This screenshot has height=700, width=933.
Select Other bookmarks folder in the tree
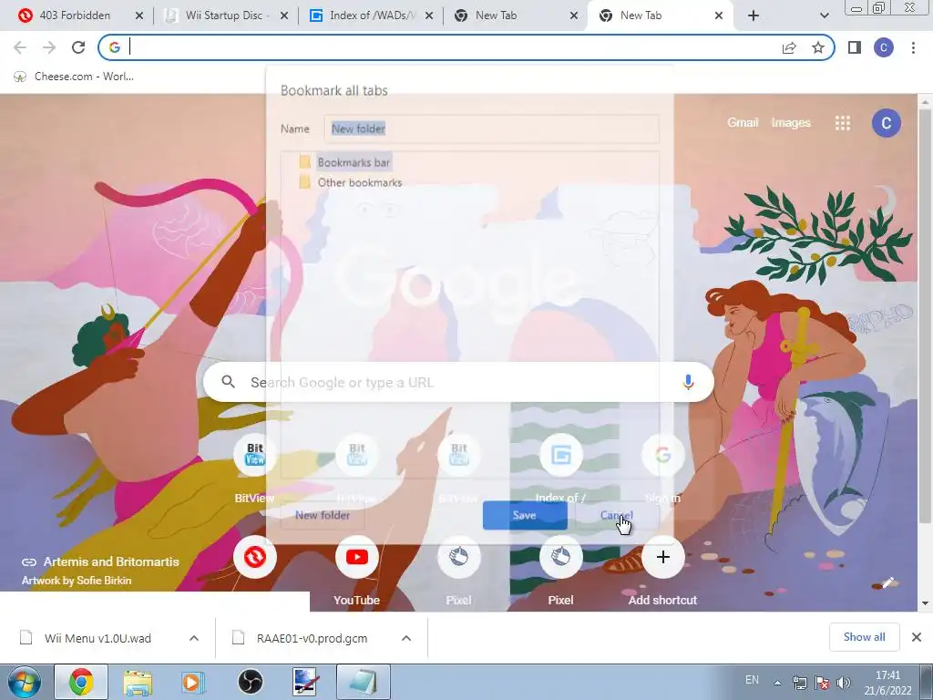[x=359, y=182]
